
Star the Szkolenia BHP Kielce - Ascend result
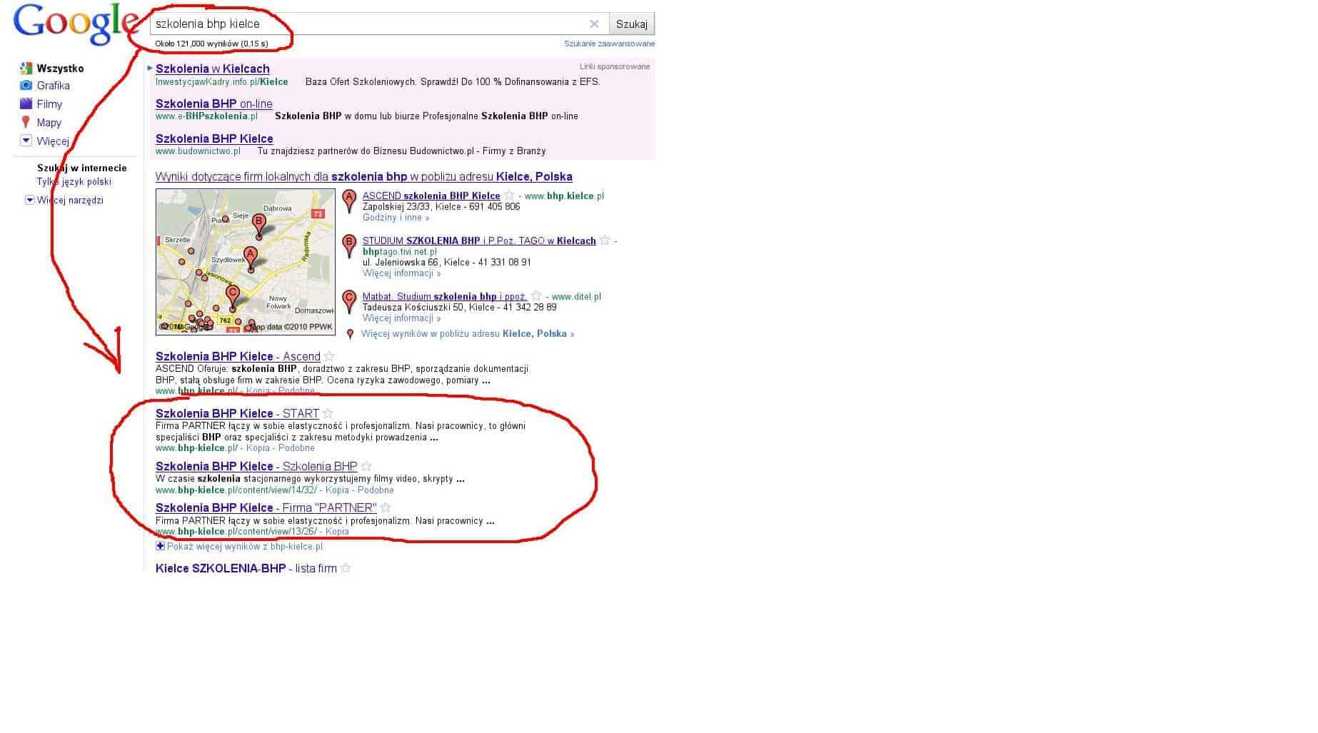coord(329,356)
